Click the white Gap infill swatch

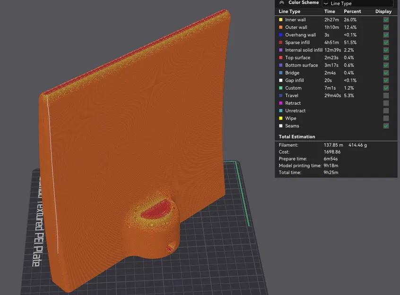pyautogui.click(x=280, y=80)
